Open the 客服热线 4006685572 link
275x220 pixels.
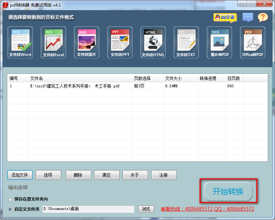[x=208, y=209]
